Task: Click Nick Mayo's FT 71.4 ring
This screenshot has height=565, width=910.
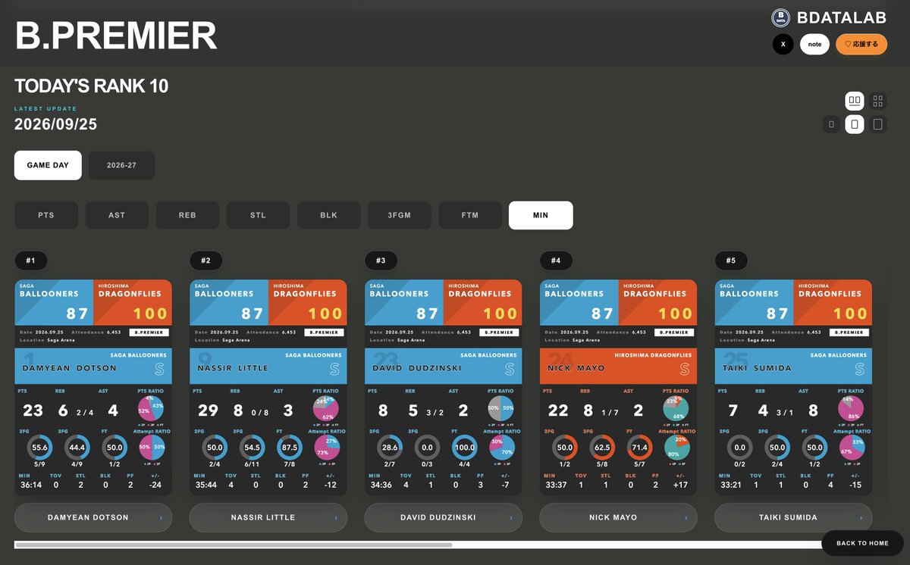Action: pyautogui.click(x=640, y=448)
